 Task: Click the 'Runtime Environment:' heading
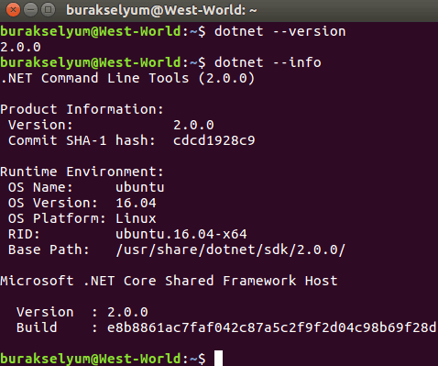pos(82,172)
